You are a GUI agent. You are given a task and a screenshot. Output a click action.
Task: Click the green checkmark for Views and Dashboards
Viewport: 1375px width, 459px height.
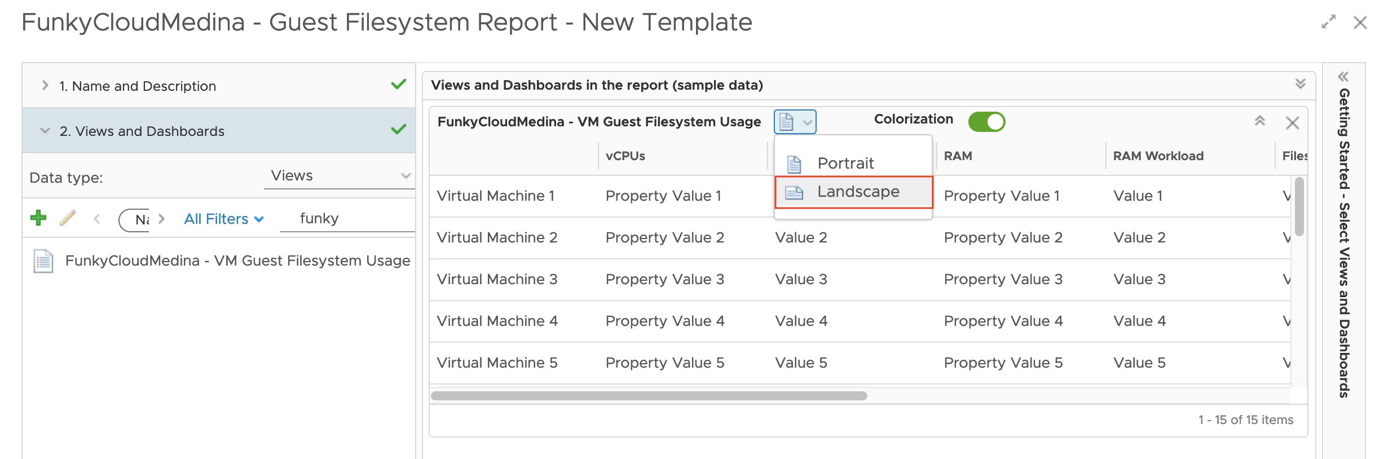point(399,130)
